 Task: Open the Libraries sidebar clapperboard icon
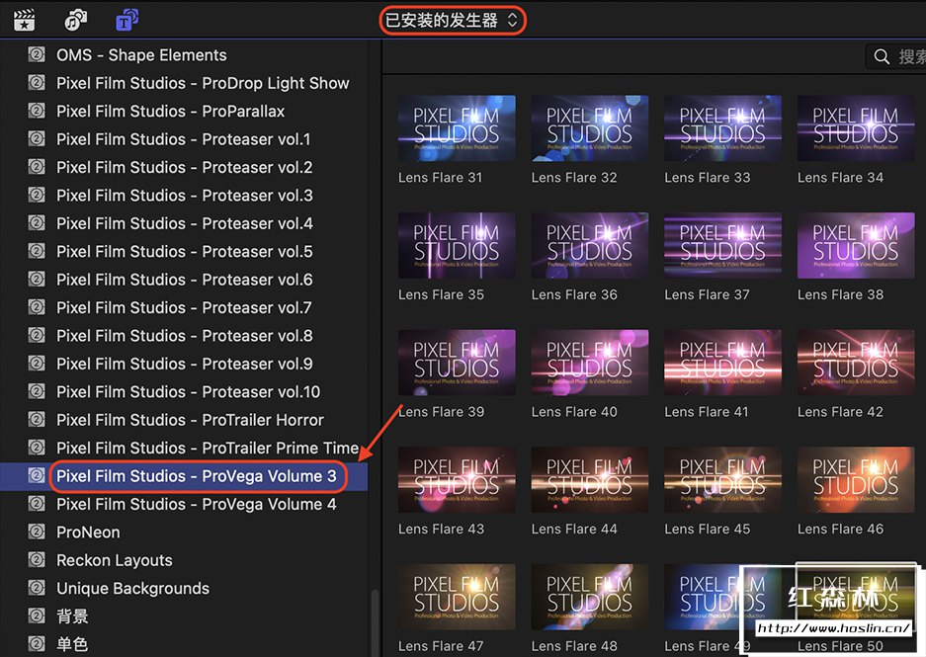pyautogui.click(x=25, y=20)
